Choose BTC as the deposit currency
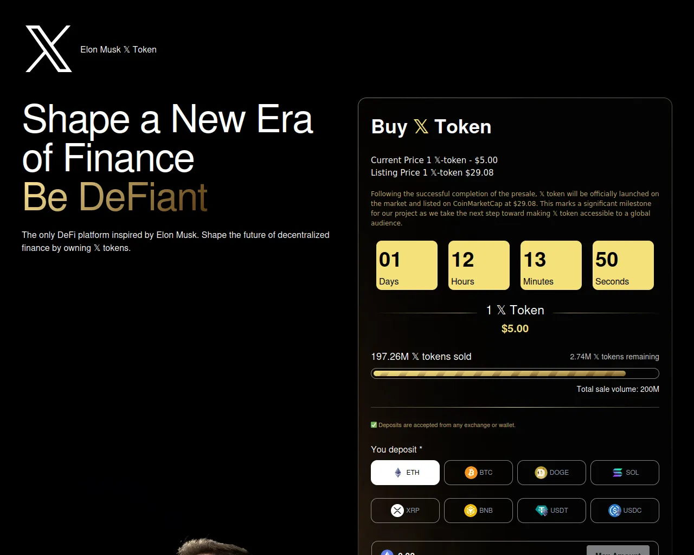This screenshot has height=555, width=694. (478, 473)
